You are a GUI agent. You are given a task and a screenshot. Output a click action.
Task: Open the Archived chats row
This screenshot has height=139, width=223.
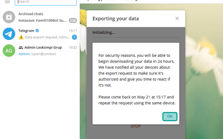pos(40,17)
